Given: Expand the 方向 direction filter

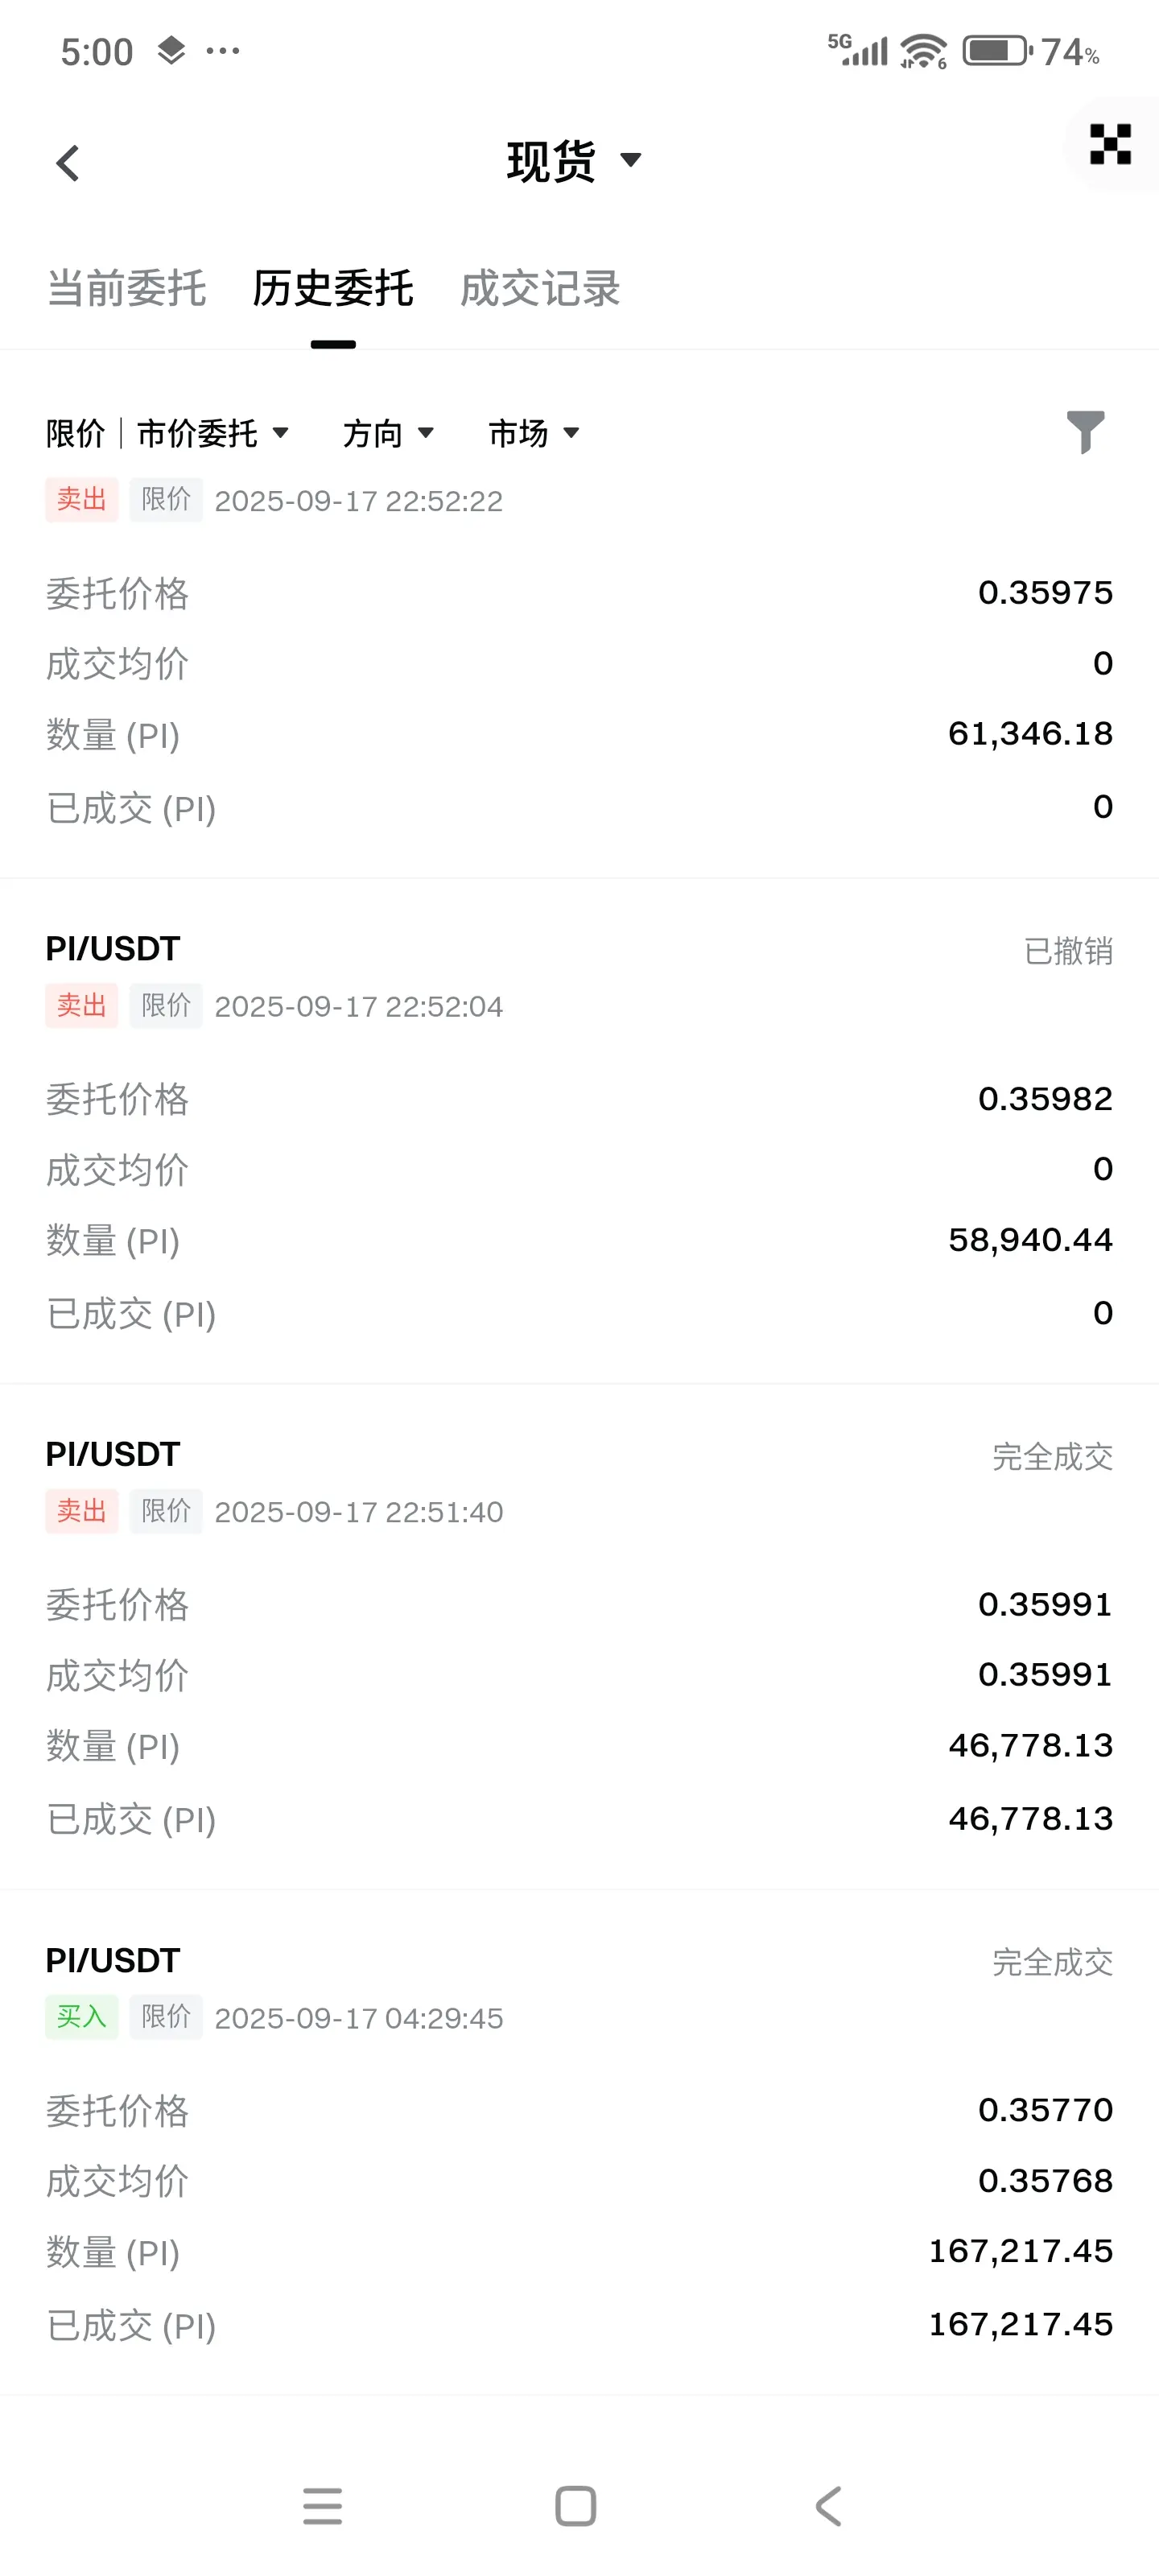Looking at the screenshot, I should [x=388, y=433].
